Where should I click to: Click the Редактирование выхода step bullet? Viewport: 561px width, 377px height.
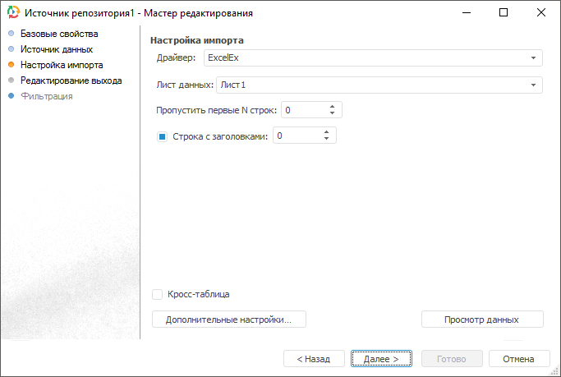coord(11,80)
